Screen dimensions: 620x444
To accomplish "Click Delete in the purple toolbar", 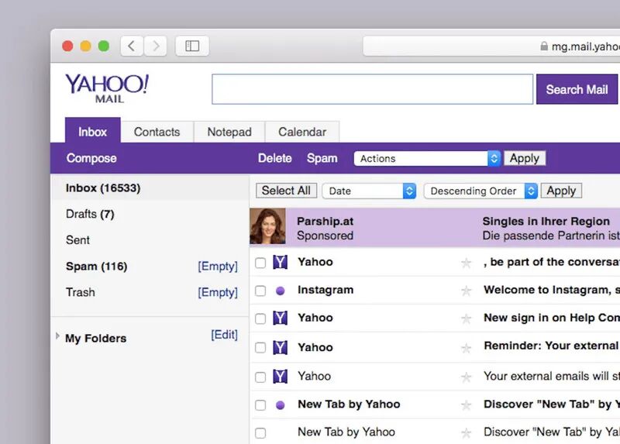I will point(275,158).
